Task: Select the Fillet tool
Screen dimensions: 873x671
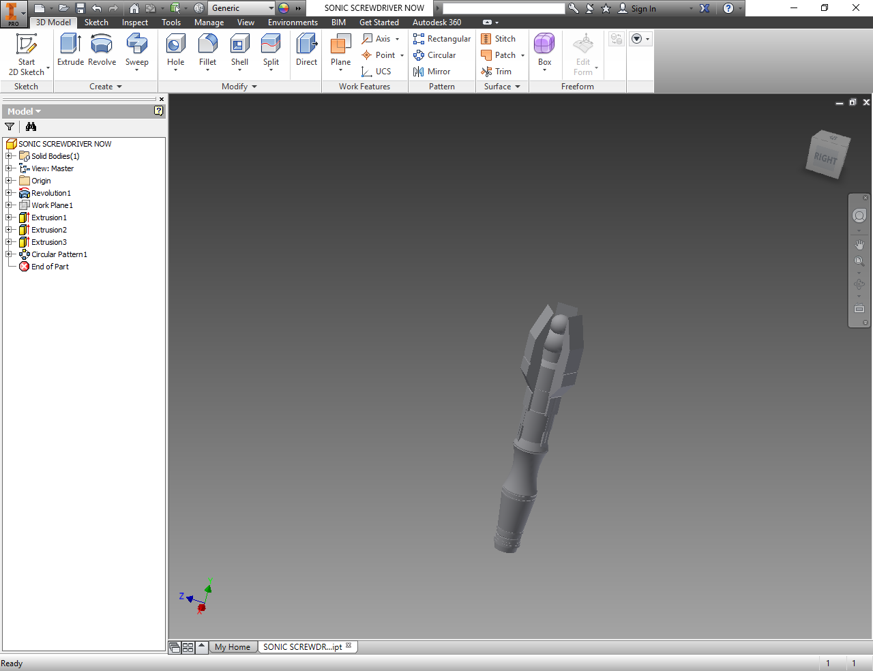Action: coord(208,52)
